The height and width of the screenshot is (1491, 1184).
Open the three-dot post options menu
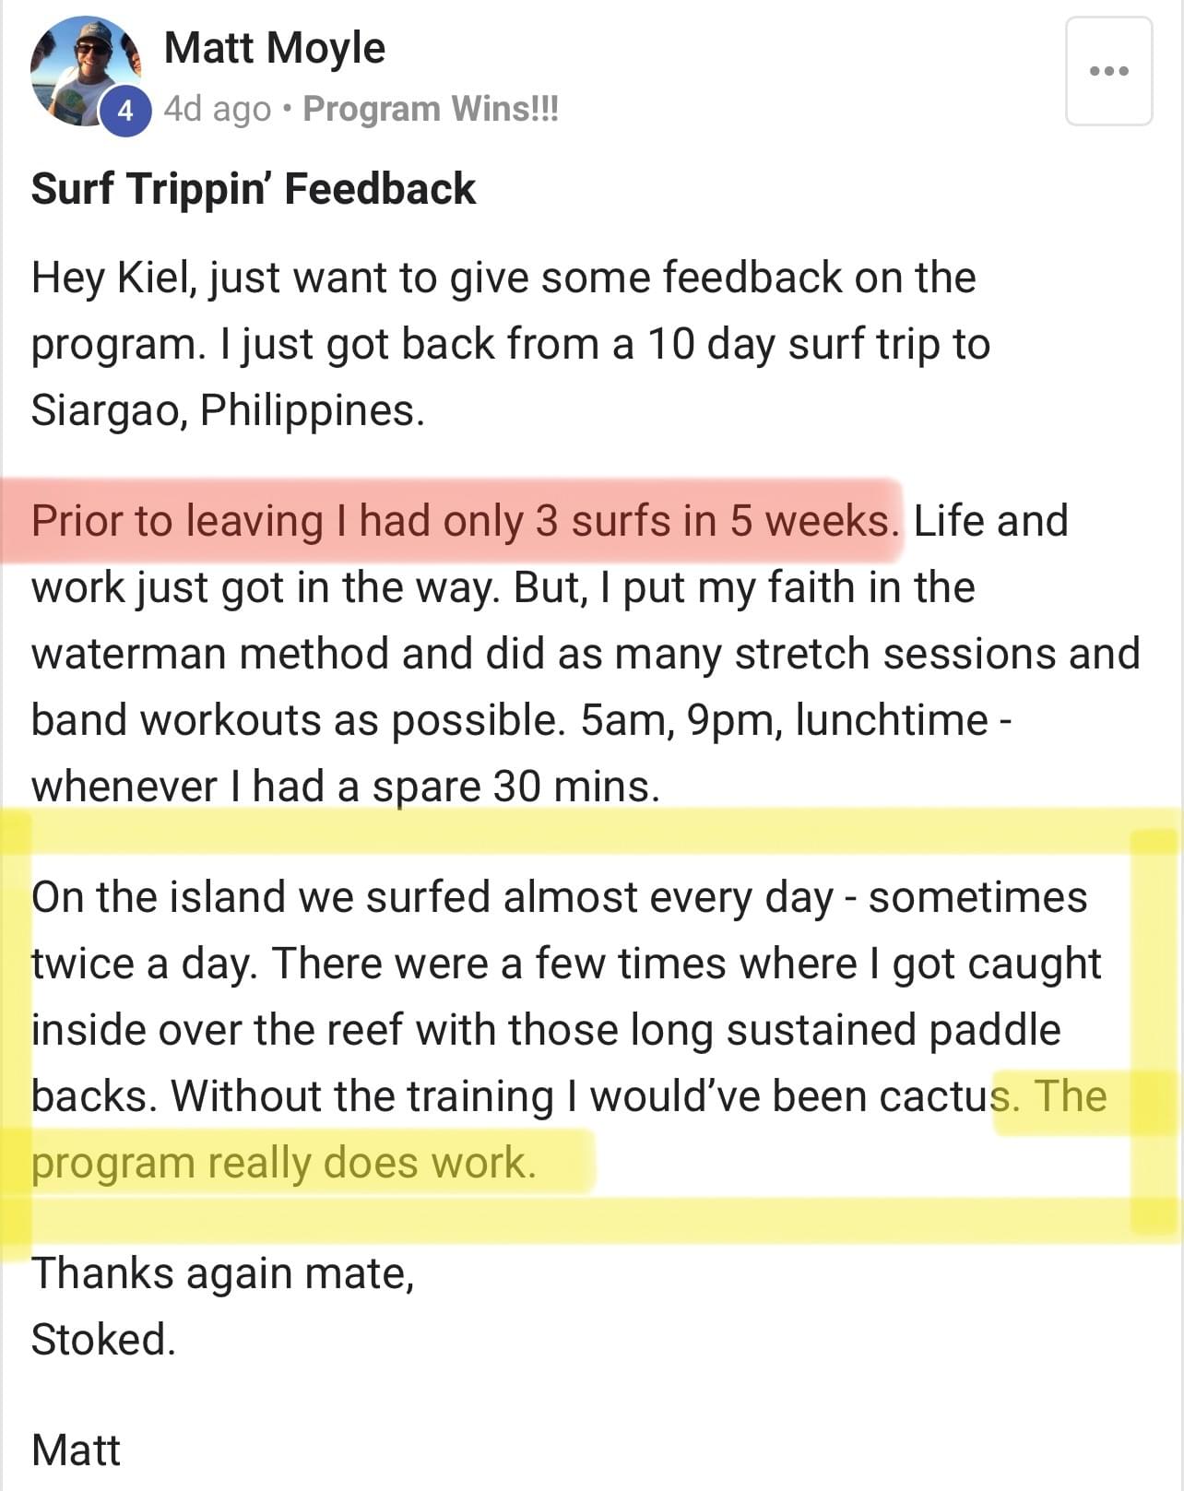[1108, 71]
